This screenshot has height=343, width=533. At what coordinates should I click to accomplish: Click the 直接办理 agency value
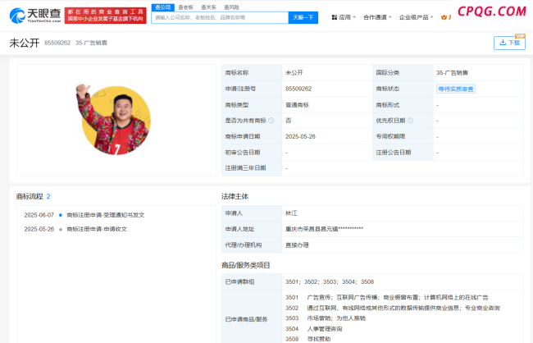tap(297, 245)
